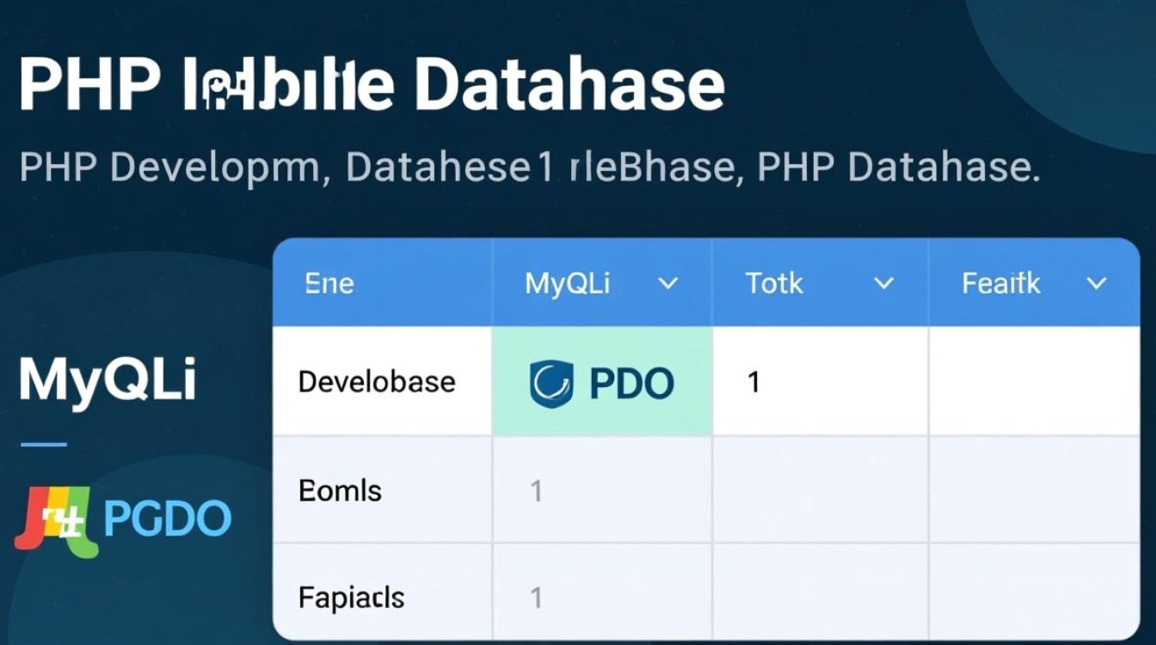The width and height of the screenshot is (1156, 645).
Task: Click the shield icon beside PDO
Action: point(551,384)
